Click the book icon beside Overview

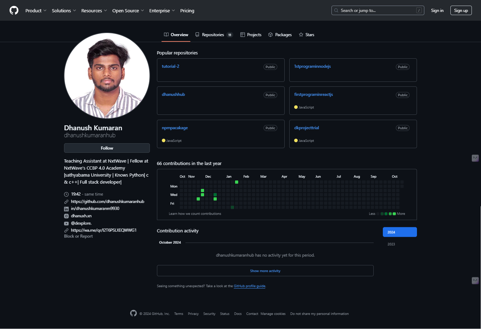click(x=166, y=34)
